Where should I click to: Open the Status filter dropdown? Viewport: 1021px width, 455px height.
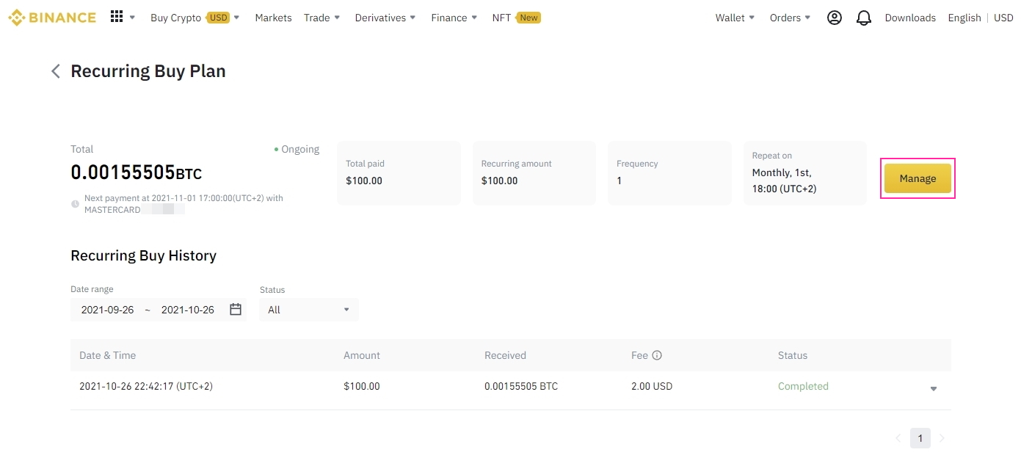coord(309,310)
